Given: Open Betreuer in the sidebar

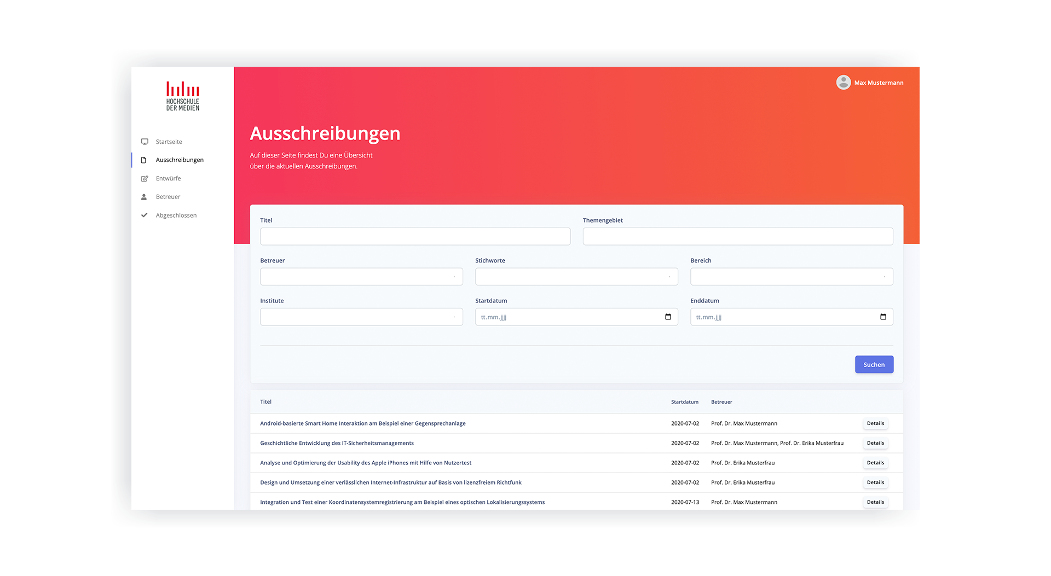Looking at the screenshot, I should 168,197.
